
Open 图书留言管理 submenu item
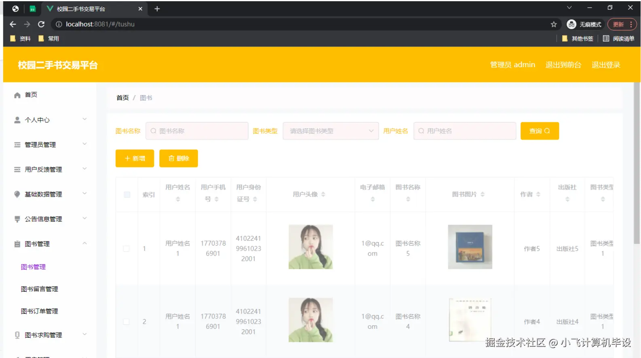tap(39, 289)
